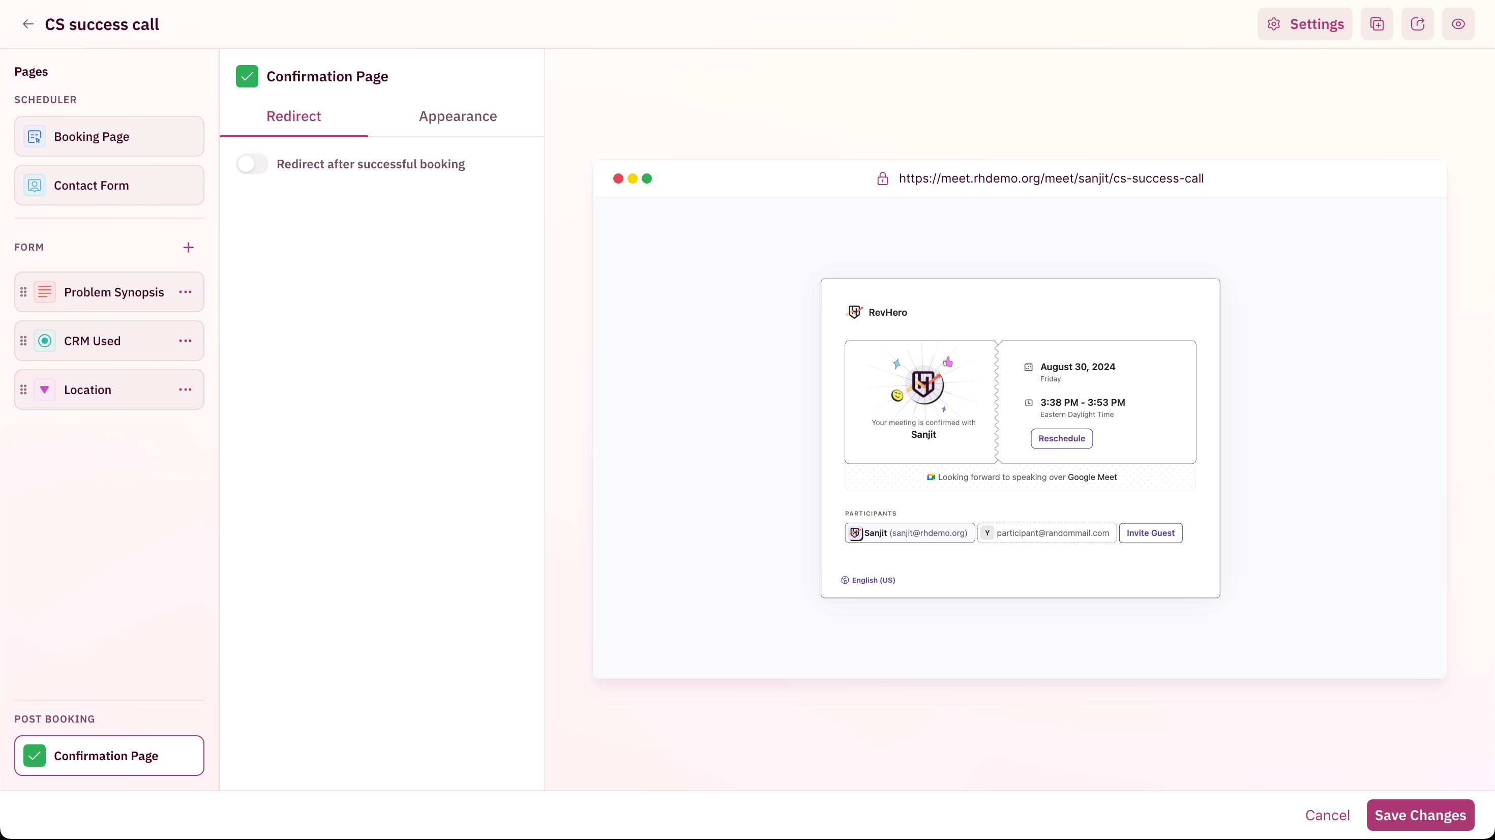Grab the drag handle for CRM Used

click(x=23, y=341)
